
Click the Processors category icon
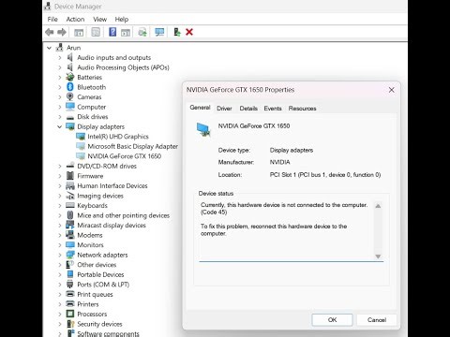click(x=70, y=314)
